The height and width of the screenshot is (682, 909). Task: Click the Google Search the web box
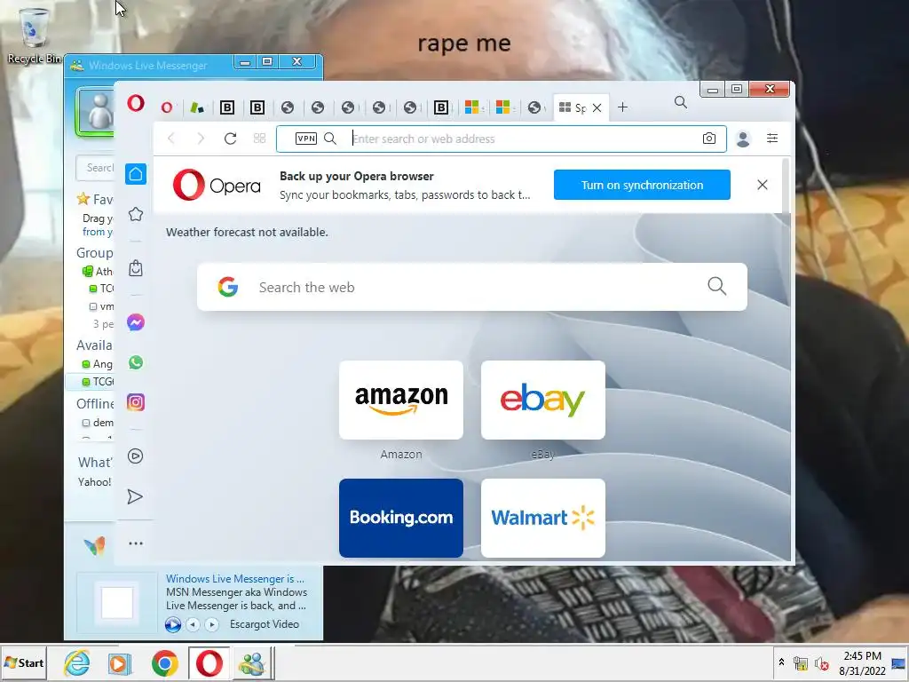[x=472, y=287]
